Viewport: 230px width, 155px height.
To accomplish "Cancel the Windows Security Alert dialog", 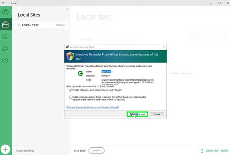I will [x=157, y=114].
